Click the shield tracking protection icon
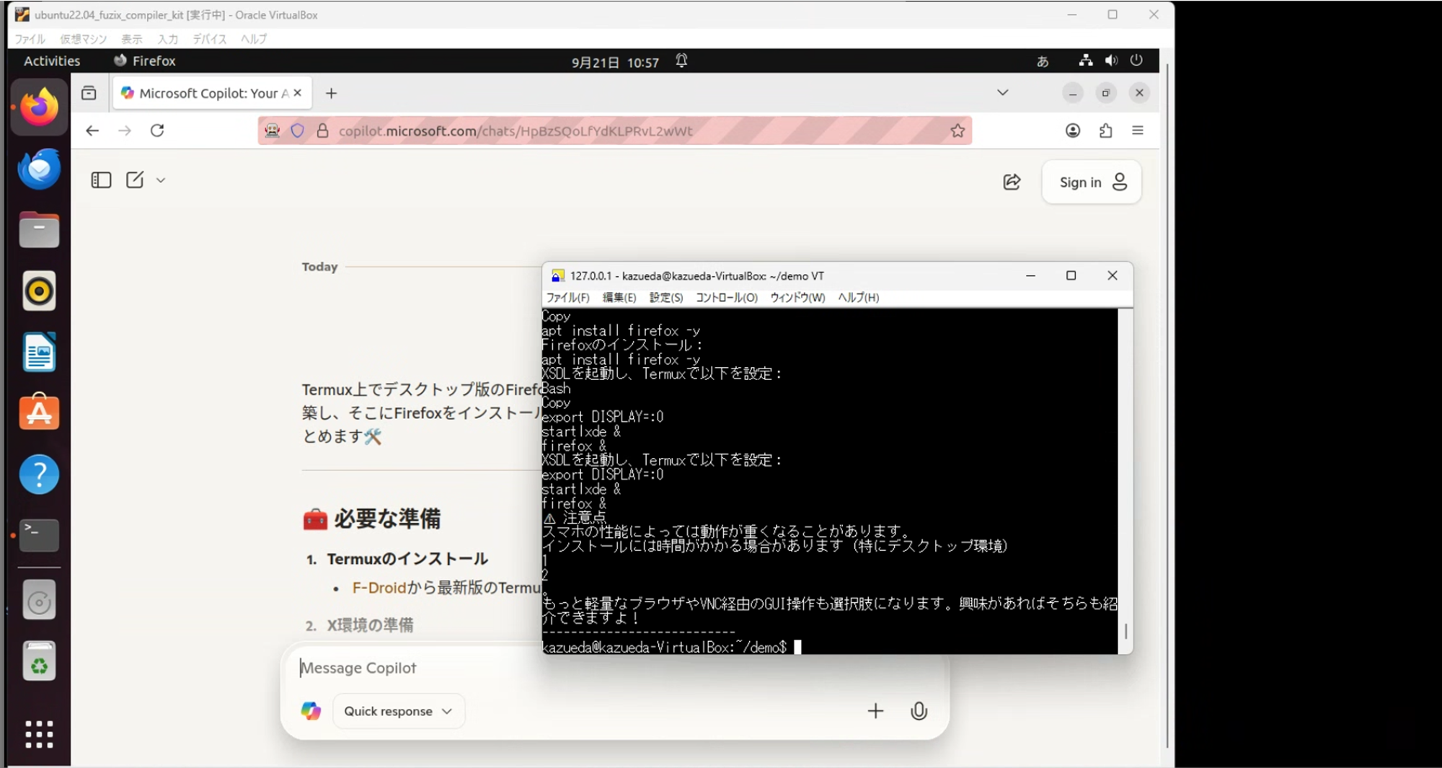Screen dimensions: 1442x768 click(x=298, y=131)
